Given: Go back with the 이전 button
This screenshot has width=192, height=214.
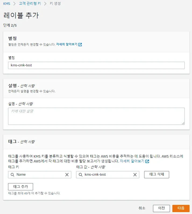Looking at the screenshot, I should [161, 208].
